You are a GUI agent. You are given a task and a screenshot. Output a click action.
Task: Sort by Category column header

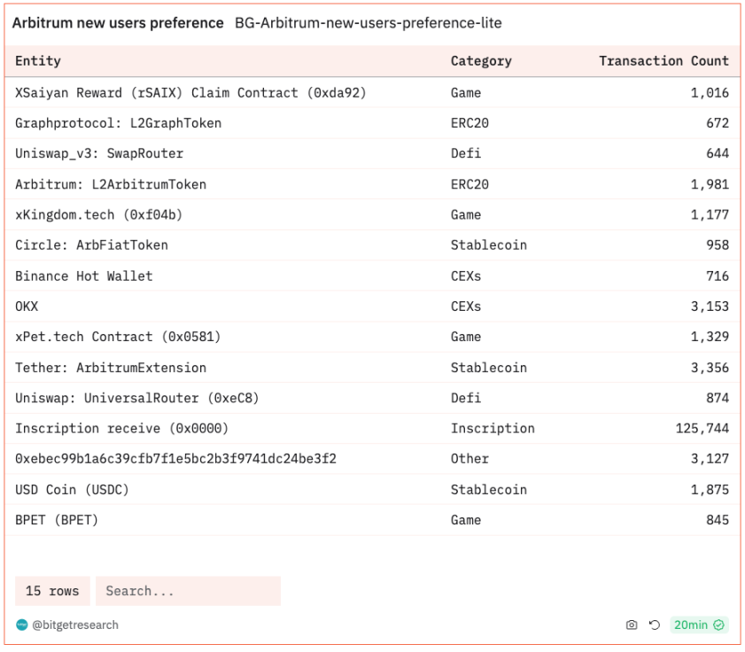481,61
